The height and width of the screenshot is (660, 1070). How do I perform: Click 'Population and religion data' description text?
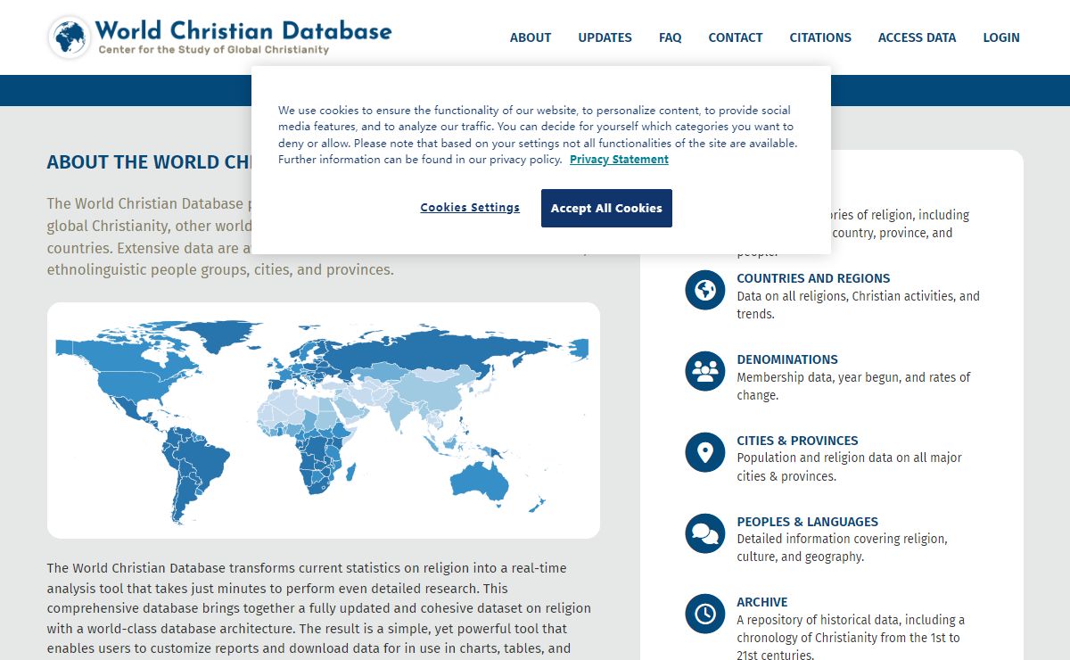(x=849, y=466)
